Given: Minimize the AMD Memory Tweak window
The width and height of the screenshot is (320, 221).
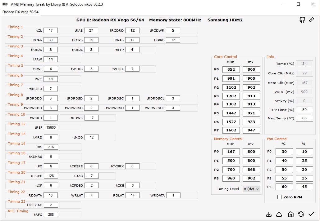Looking at the screenshot, I should tap(284, 4).
